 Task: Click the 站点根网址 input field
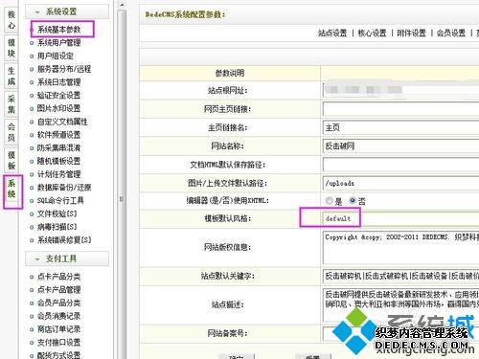click(x=401, y=90)
